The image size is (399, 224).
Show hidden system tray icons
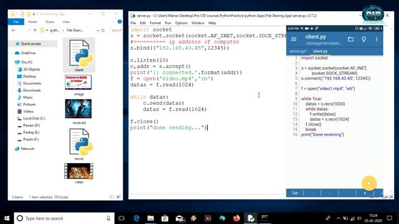pyautogui.click(x=339, y=218)
